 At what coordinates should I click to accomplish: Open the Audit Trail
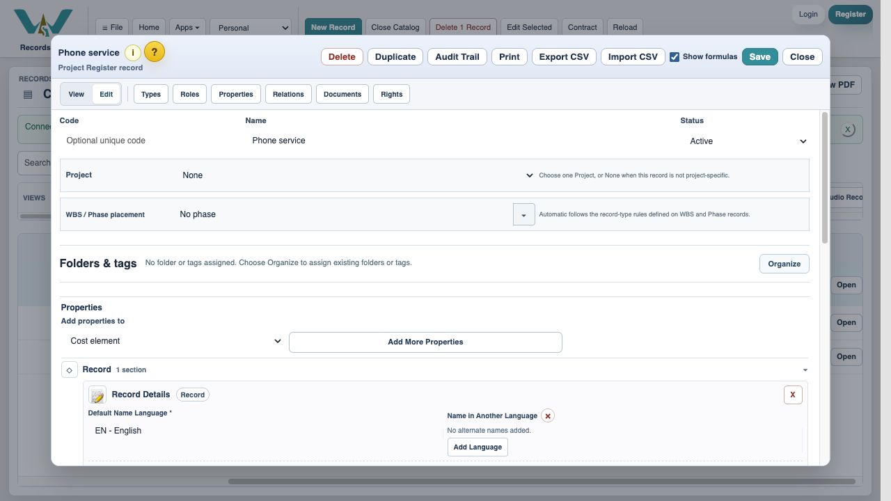click(x=457, y=57)
